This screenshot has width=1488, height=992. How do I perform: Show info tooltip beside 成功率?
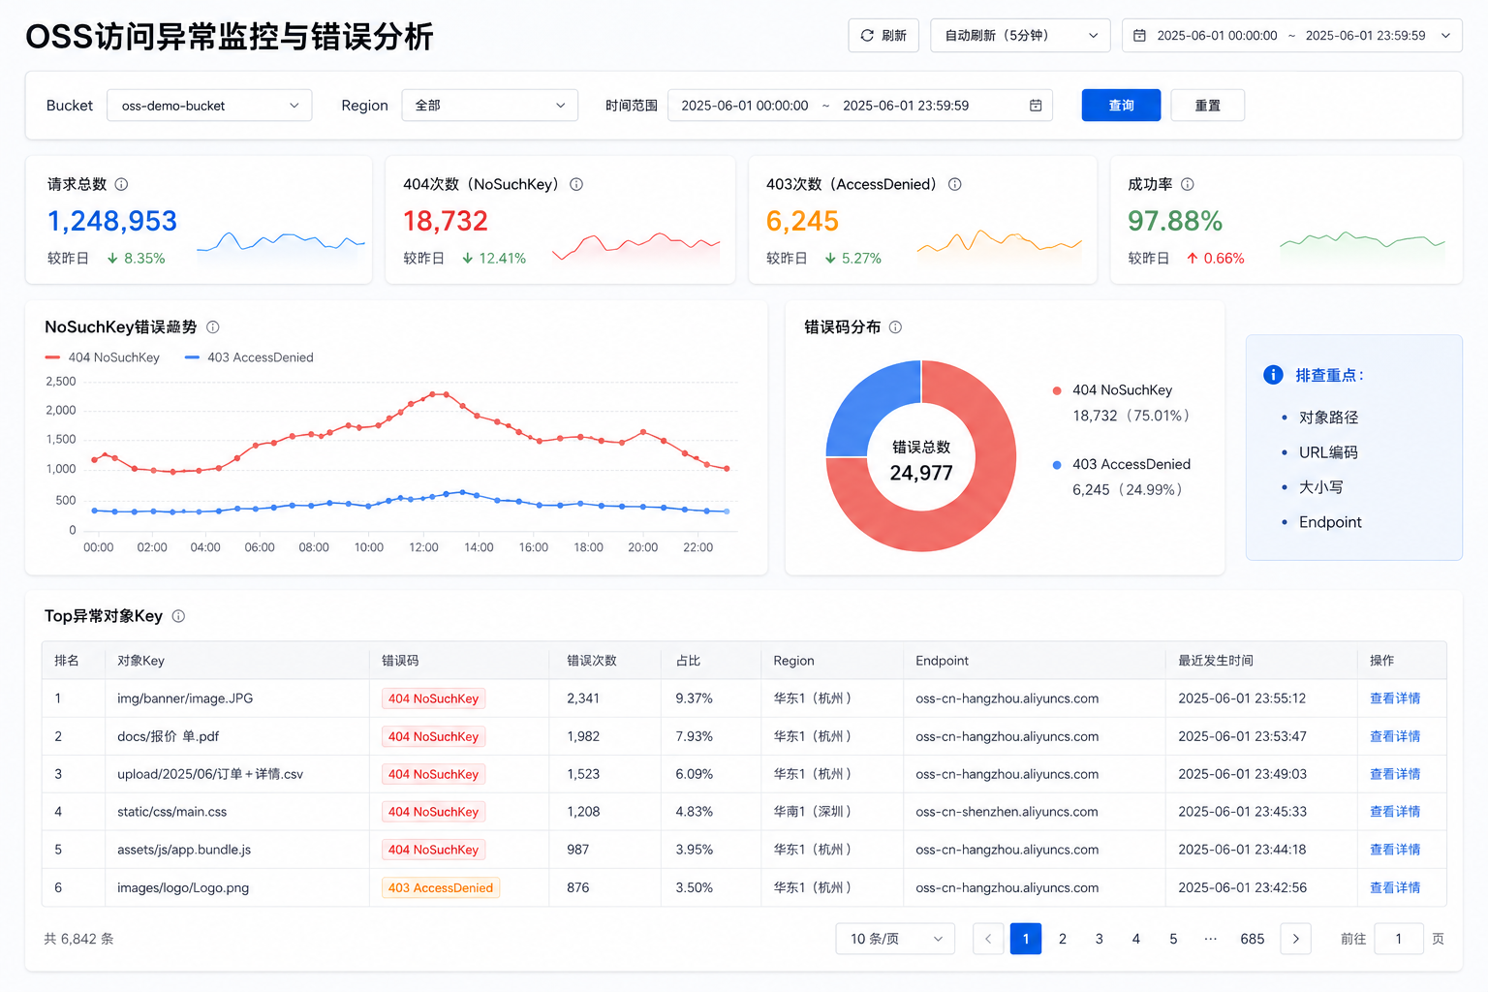tap(1187, 184)
